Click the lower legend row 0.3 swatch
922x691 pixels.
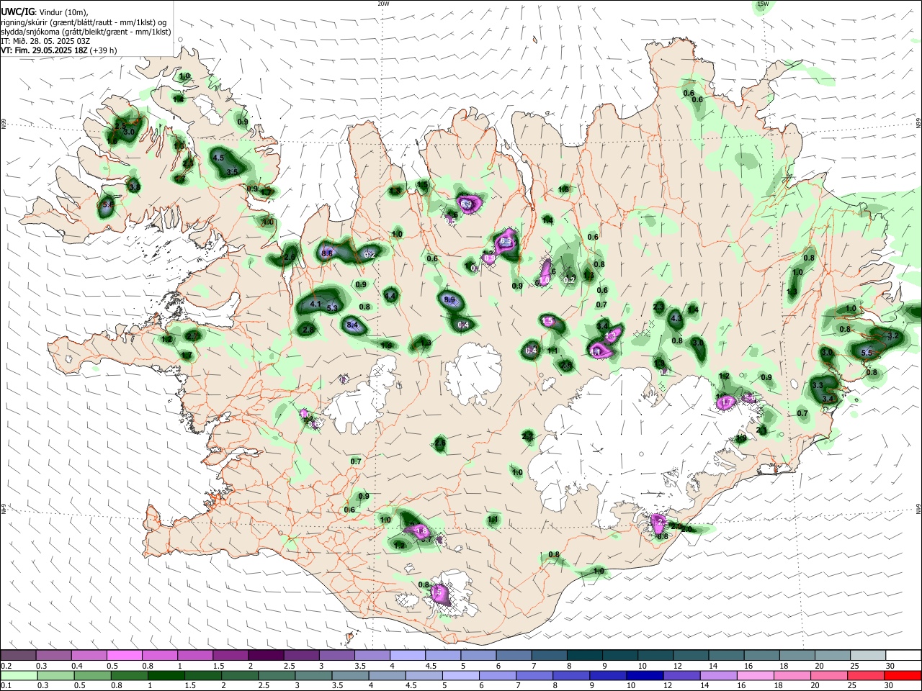54,675
